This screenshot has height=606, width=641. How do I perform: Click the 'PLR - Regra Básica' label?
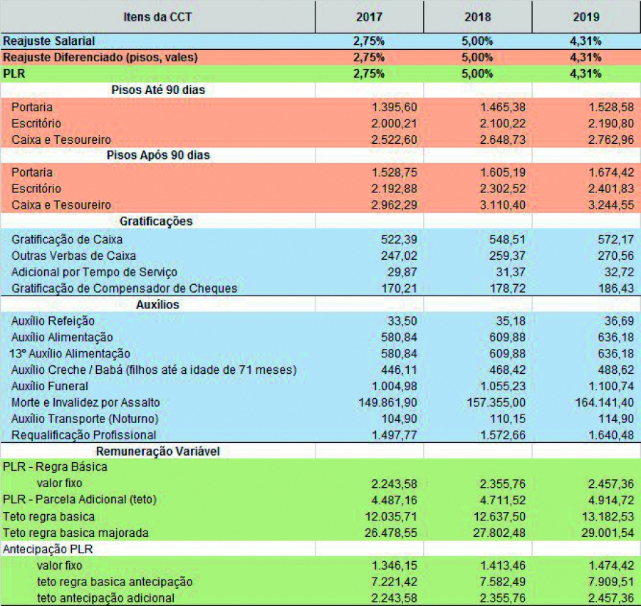[x=55, y=467]
